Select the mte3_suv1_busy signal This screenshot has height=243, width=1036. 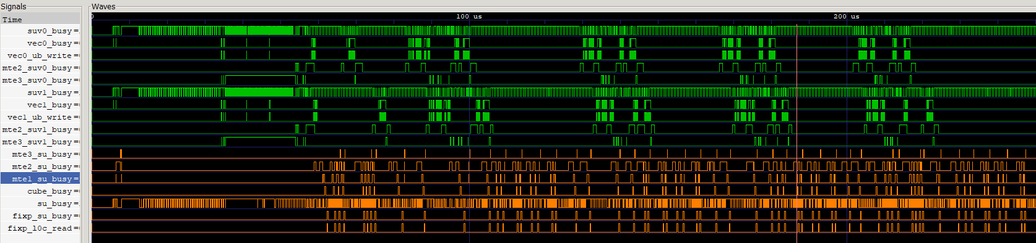[x=40, y=142]
